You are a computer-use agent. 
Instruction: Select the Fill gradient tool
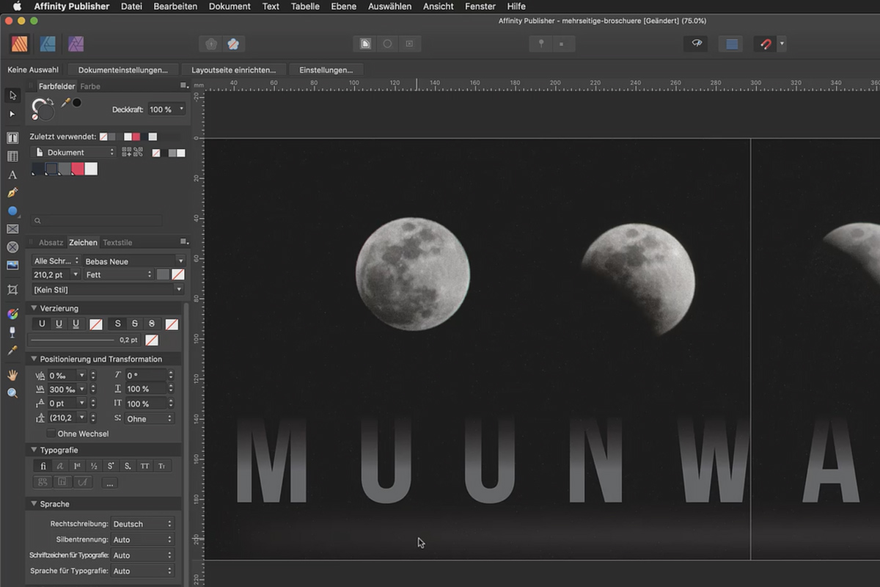pos(12,314)
